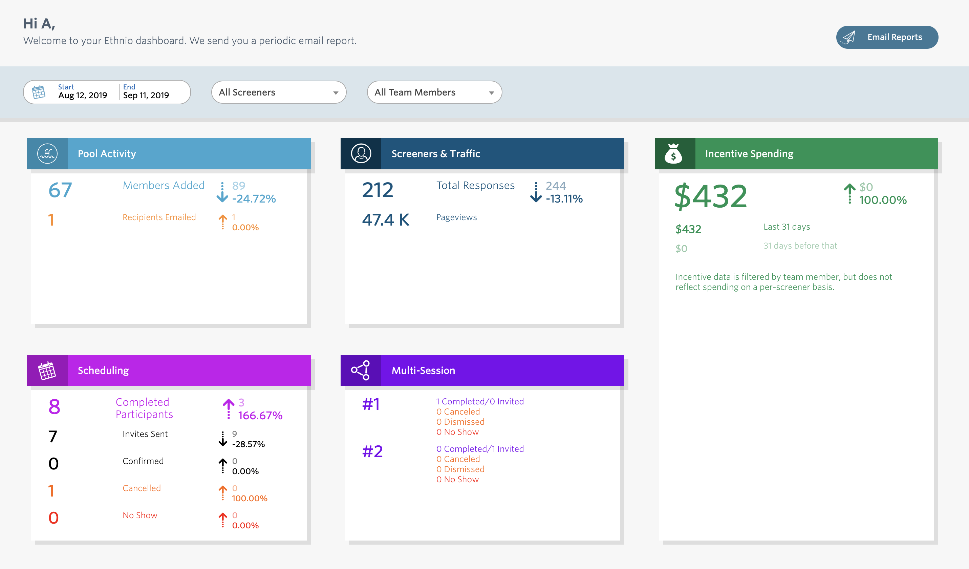Click the Screeners & Traffic person icon
The image size is (969, 569).
tap(361, 153)
